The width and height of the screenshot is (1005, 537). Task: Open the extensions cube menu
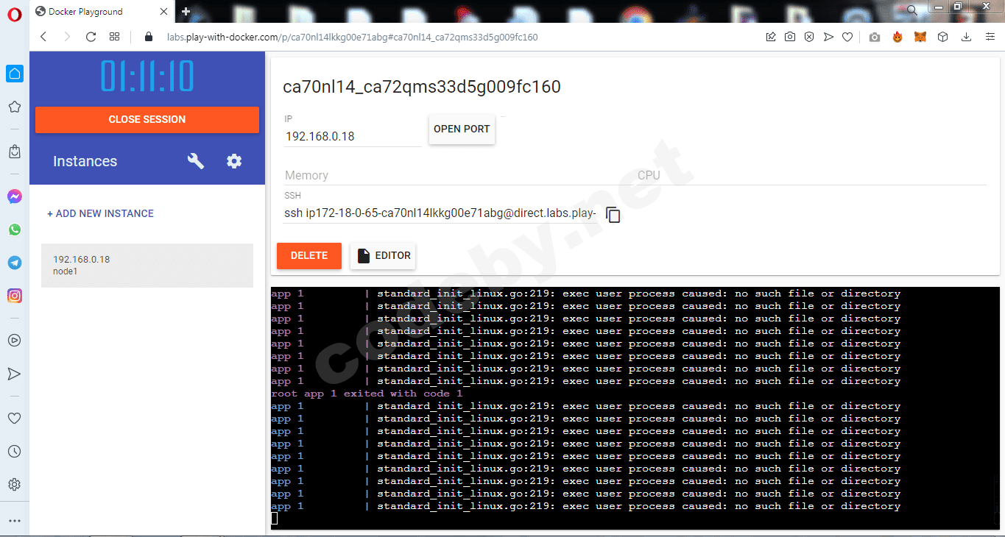(942, 37)
